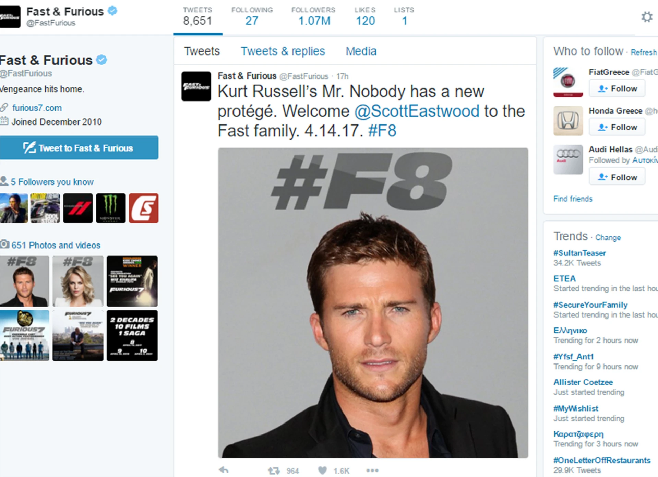Click the Monster Energy follower avatar
The height and width of the screenshot is (477, 658).
(x=111, y=208)
